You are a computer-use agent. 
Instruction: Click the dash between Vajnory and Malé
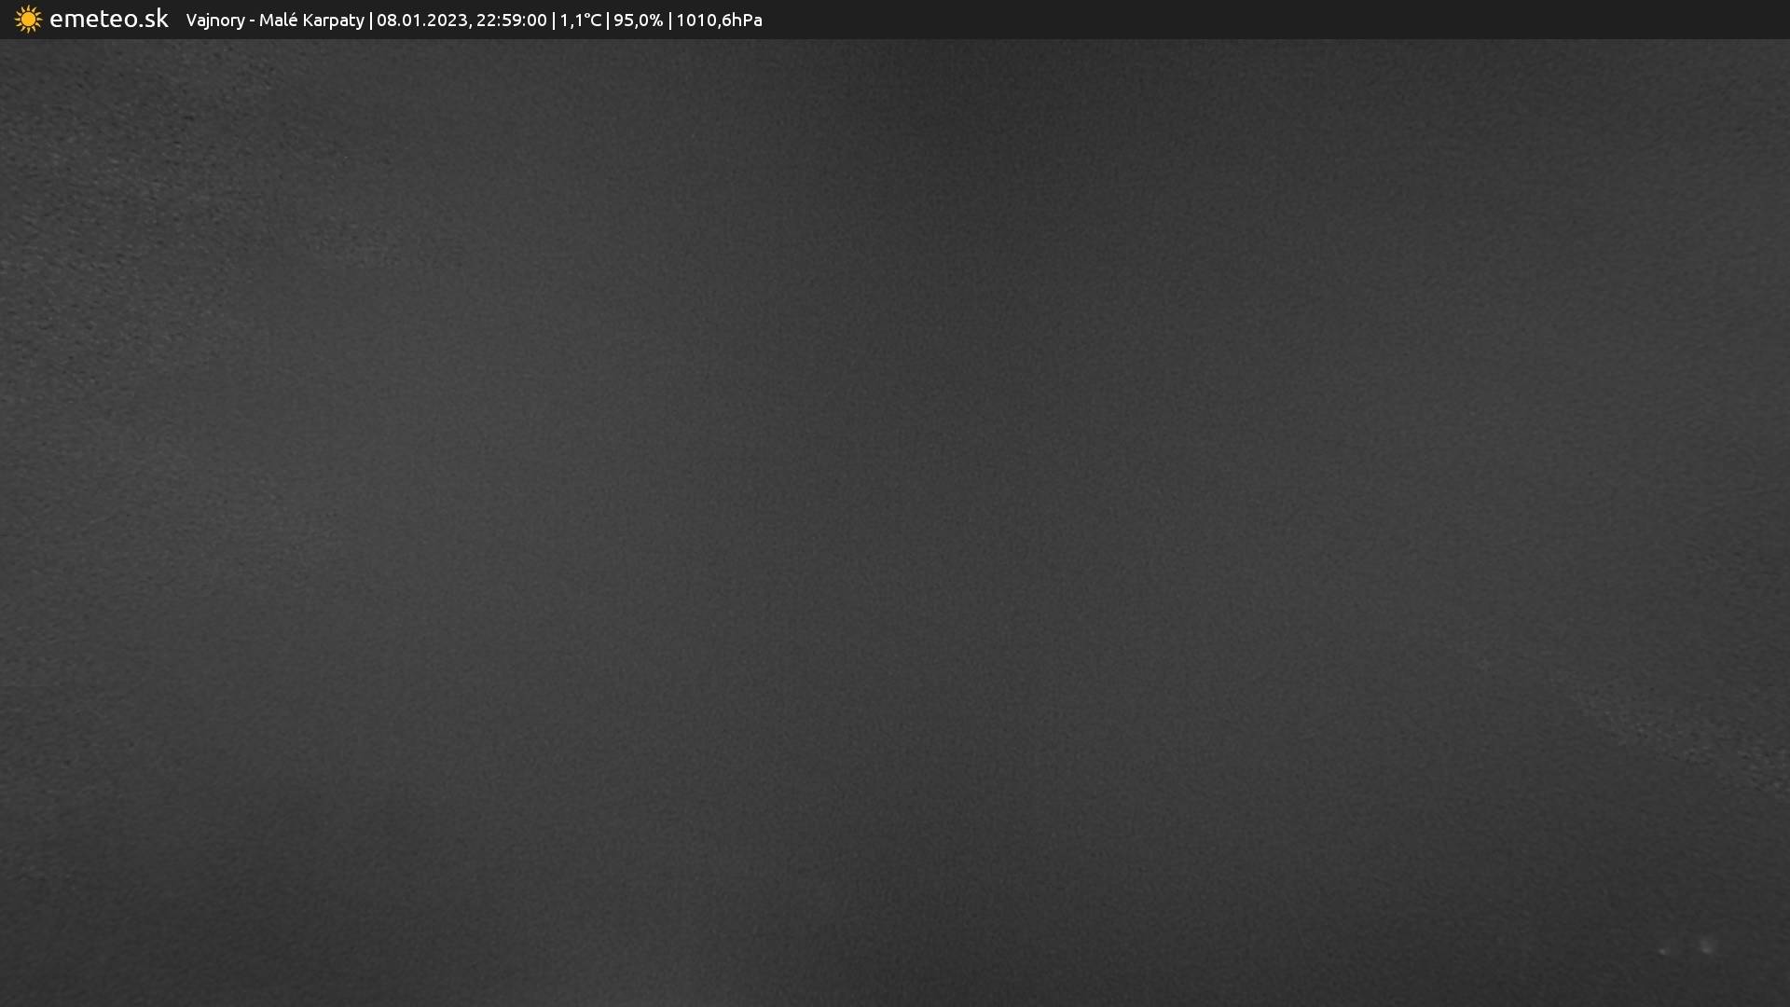252,21
